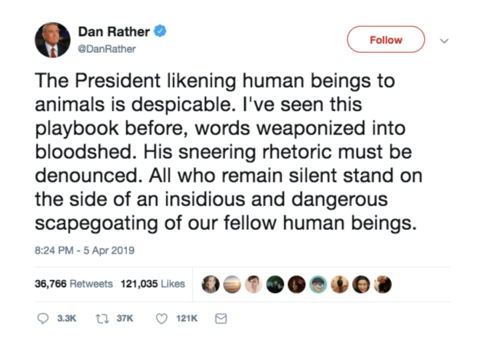Like the tweet with heart icon
The width and height of the screenshot is (491, 340).
pos(161,319)
